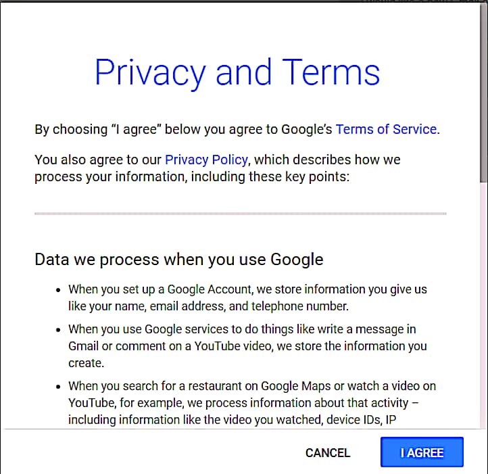This screenshot has height=474, width=488.
Task: Click the 'process your information' paragraph line
Action: point(192,177)
